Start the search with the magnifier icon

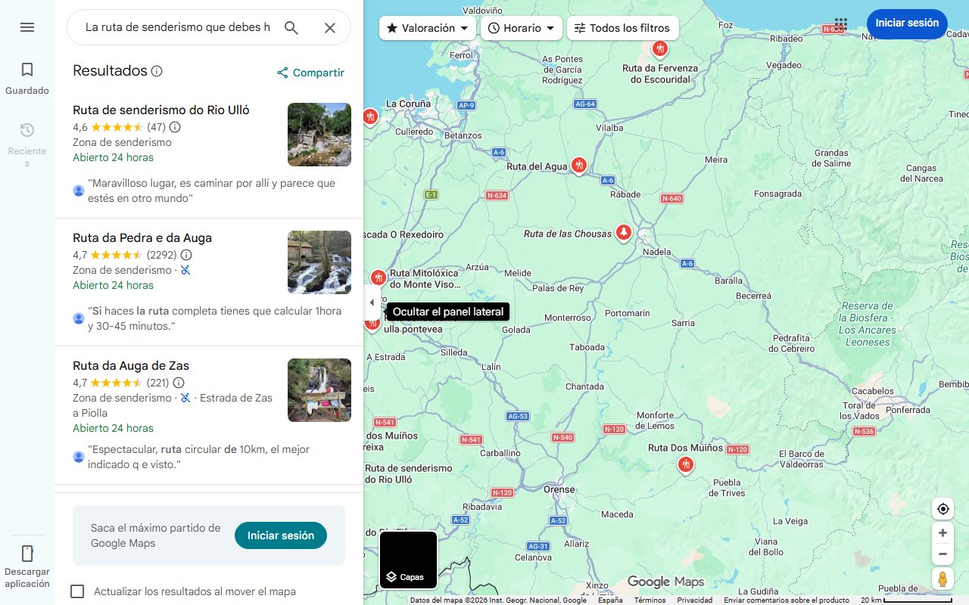pos(291,26)
